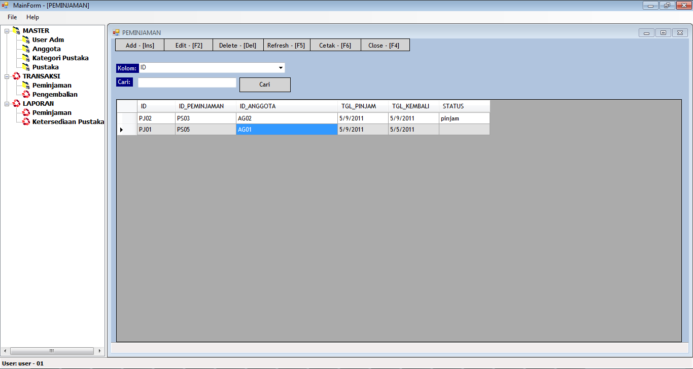Select the AG02 cell
Screen dimensions: 693x369
pos(287,118)
